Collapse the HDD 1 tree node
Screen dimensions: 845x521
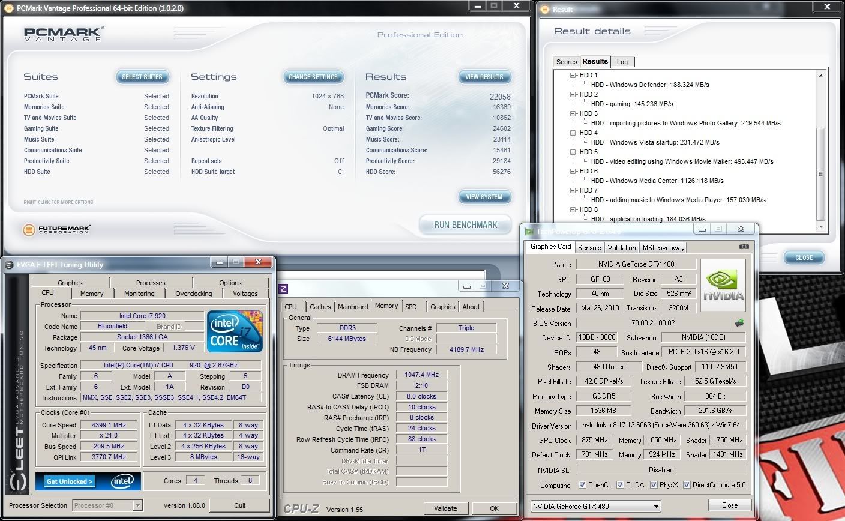coord(573,76)
